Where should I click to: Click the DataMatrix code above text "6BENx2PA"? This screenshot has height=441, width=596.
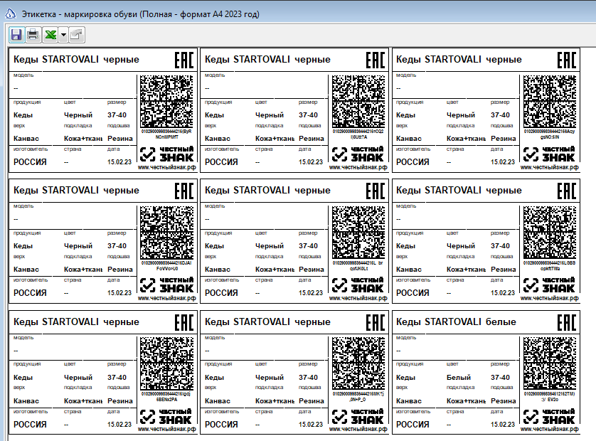click(x=166, y=364)
